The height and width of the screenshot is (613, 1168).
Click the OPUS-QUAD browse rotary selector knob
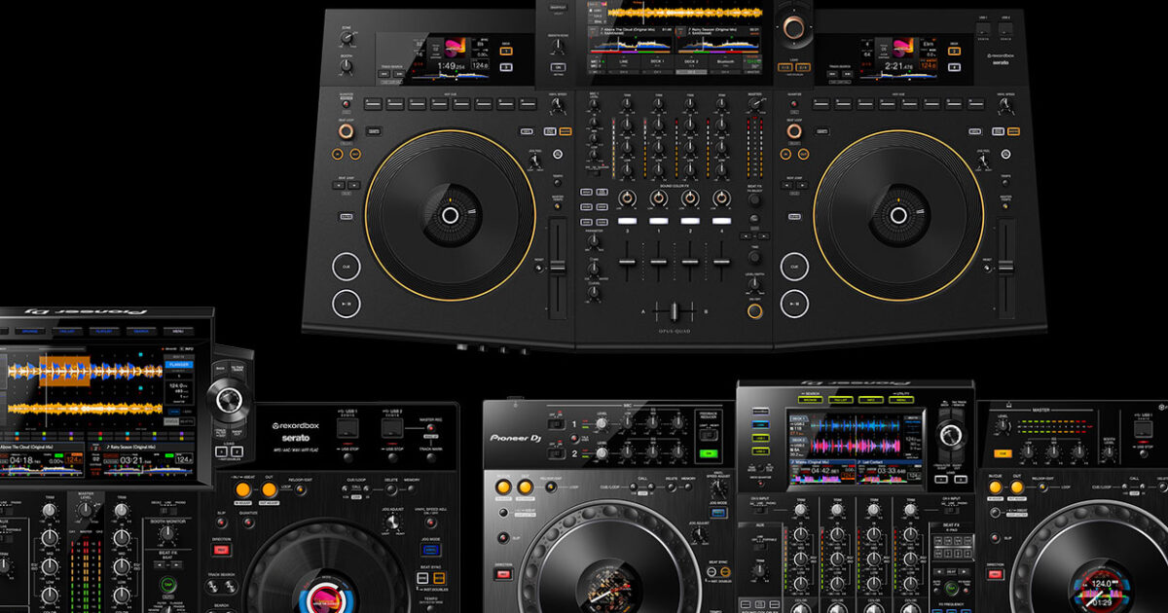pyautogui.click(x=794, y=27)
